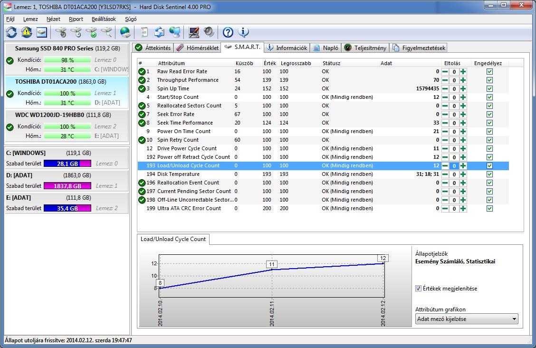The width and height of the screenshot is (536, 348).
Task: Click the disk with stethoscope toolbar icon
Action: tap(61, 32)
